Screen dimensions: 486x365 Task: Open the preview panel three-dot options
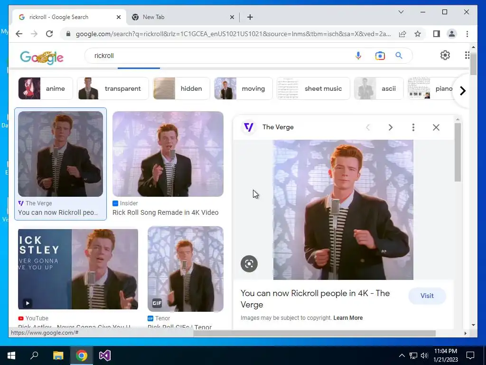click(413, 127)
